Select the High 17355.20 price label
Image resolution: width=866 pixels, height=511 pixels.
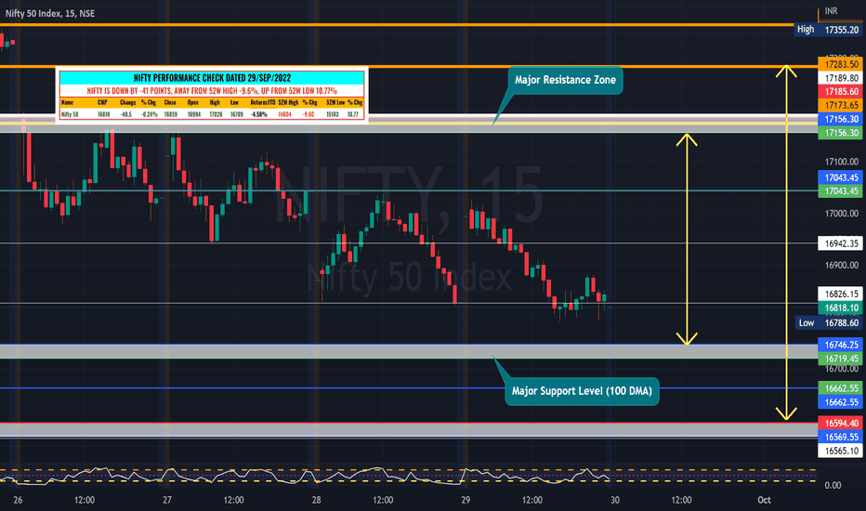pyautogui.click(x=827, y=30)
